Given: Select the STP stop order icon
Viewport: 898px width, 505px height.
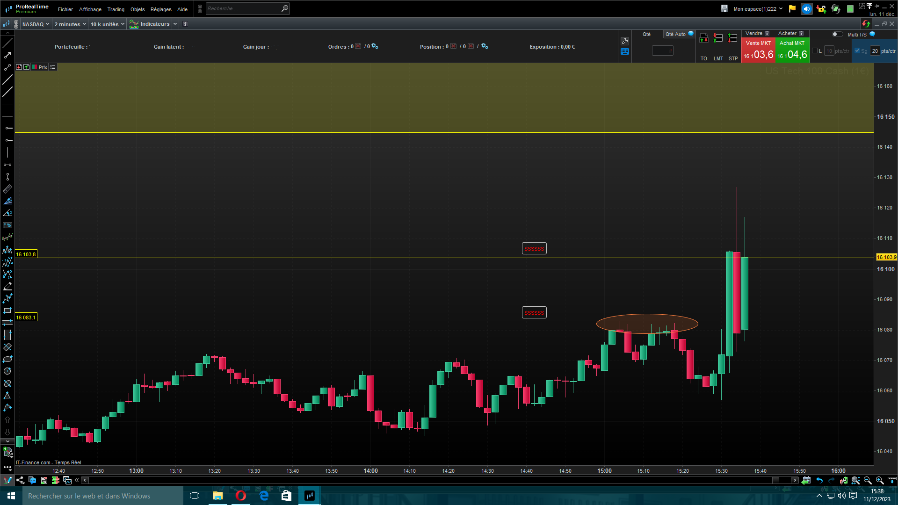Looking at the screenshot, I should [733, 38].
